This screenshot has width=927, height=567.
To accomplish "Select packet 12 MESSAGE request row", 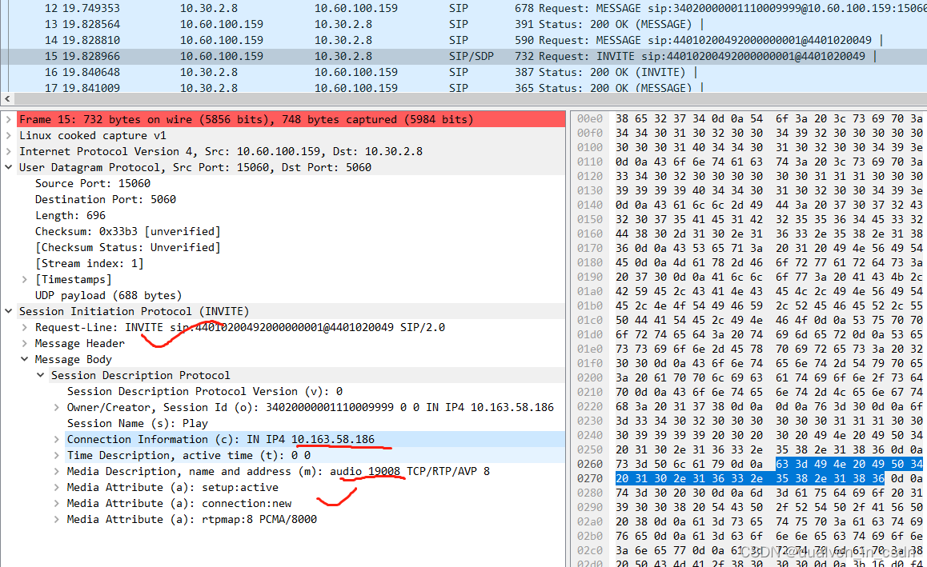I will pyautogui.click(x=463, y=8).
